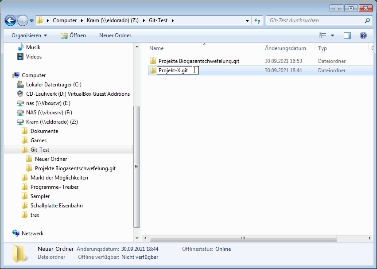
Task: Select Kram (\\eldorado) (Z:) breadcrumb segment
Action: [x=113, y=20]
